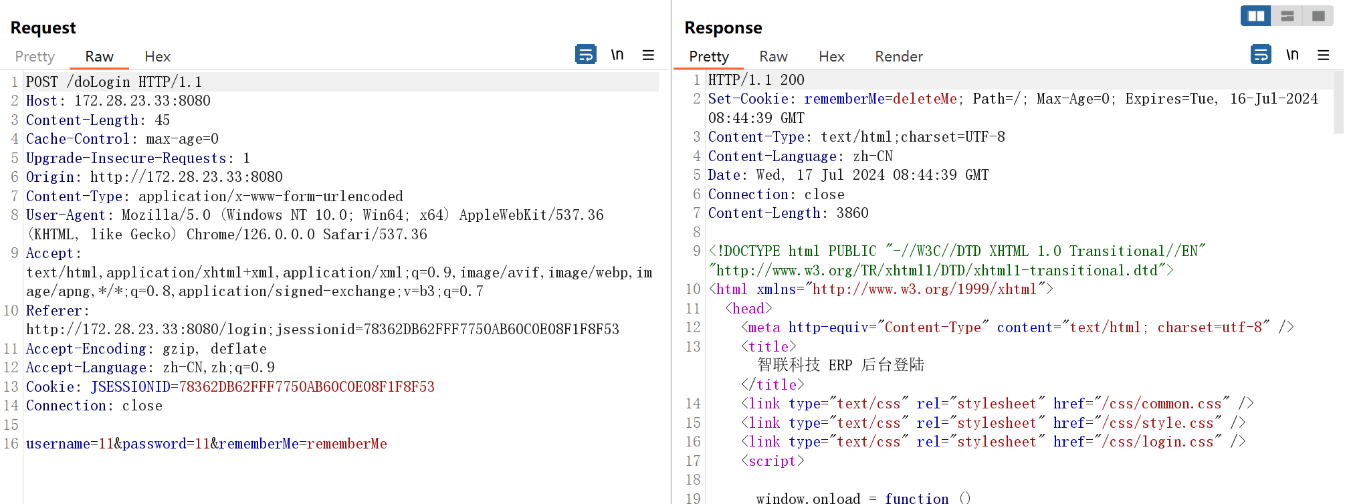Switch to Pretty tab in Request

35,57
